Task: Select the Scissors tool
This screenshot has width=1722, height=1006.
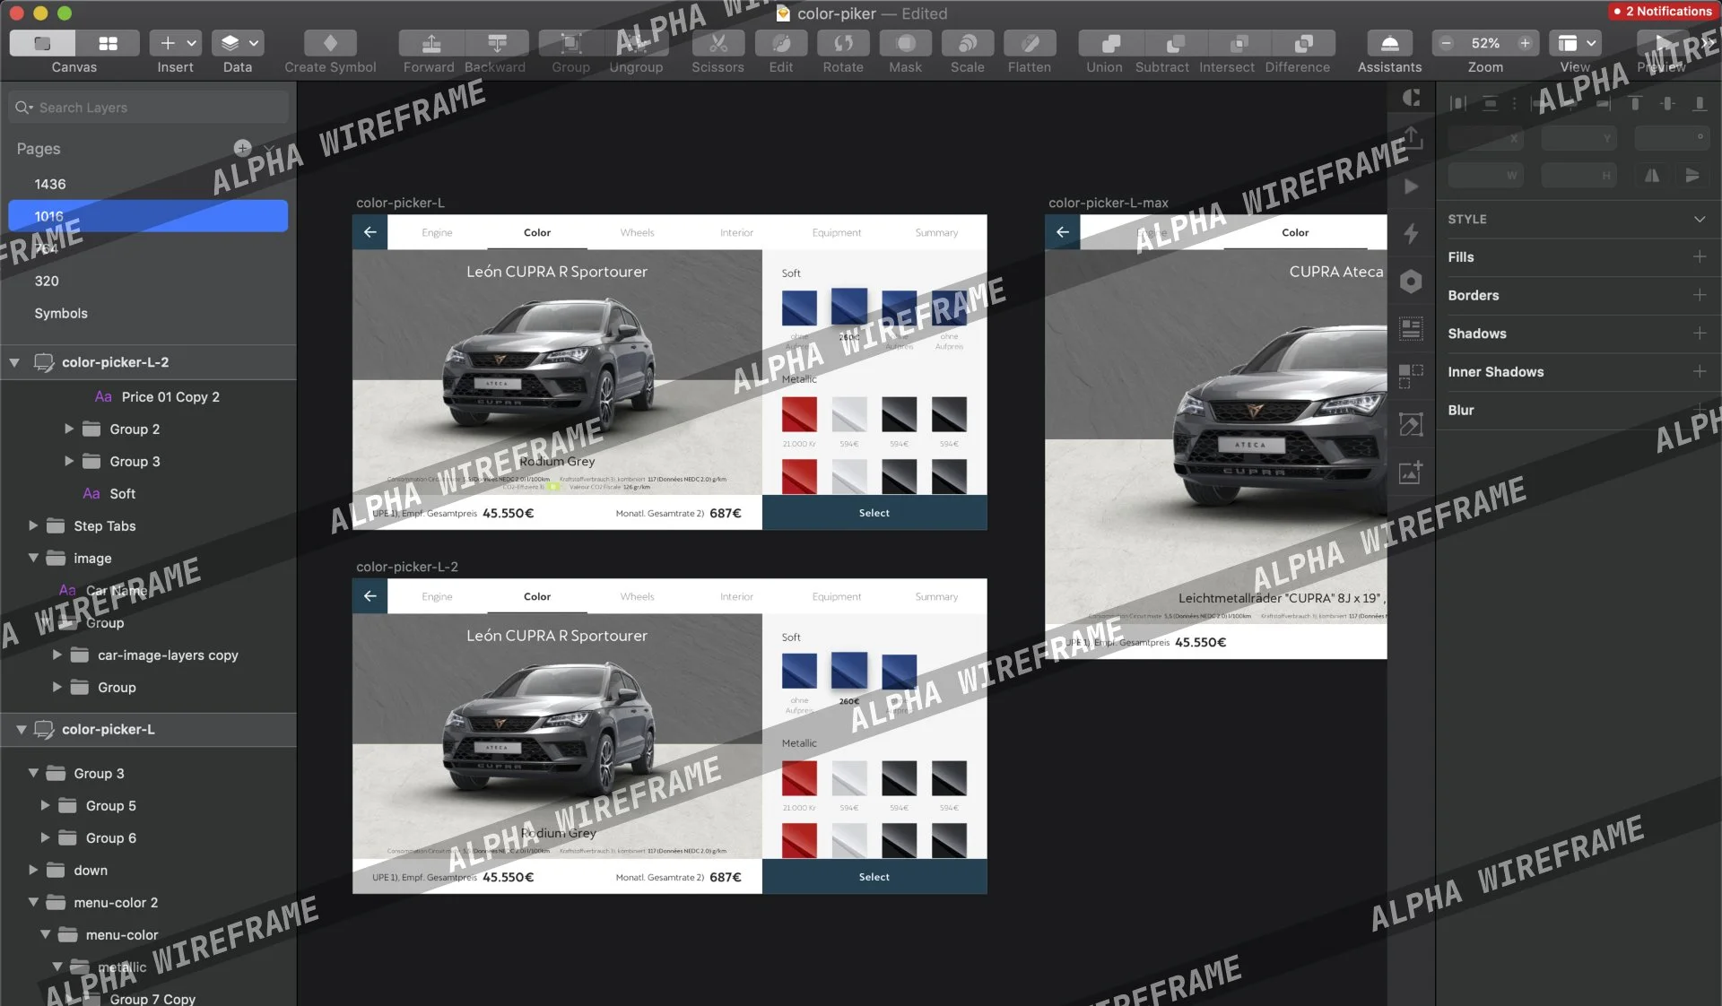Action: (717, 43)
